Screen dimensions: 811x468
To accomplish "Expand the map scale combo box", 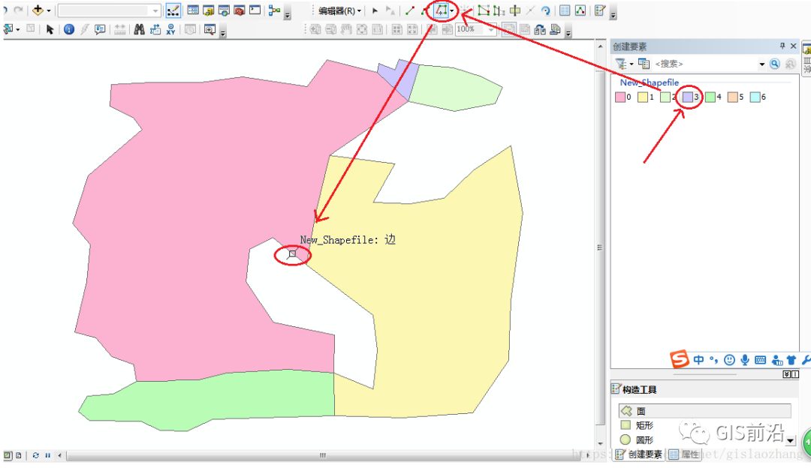I will (x=492, y=29).
